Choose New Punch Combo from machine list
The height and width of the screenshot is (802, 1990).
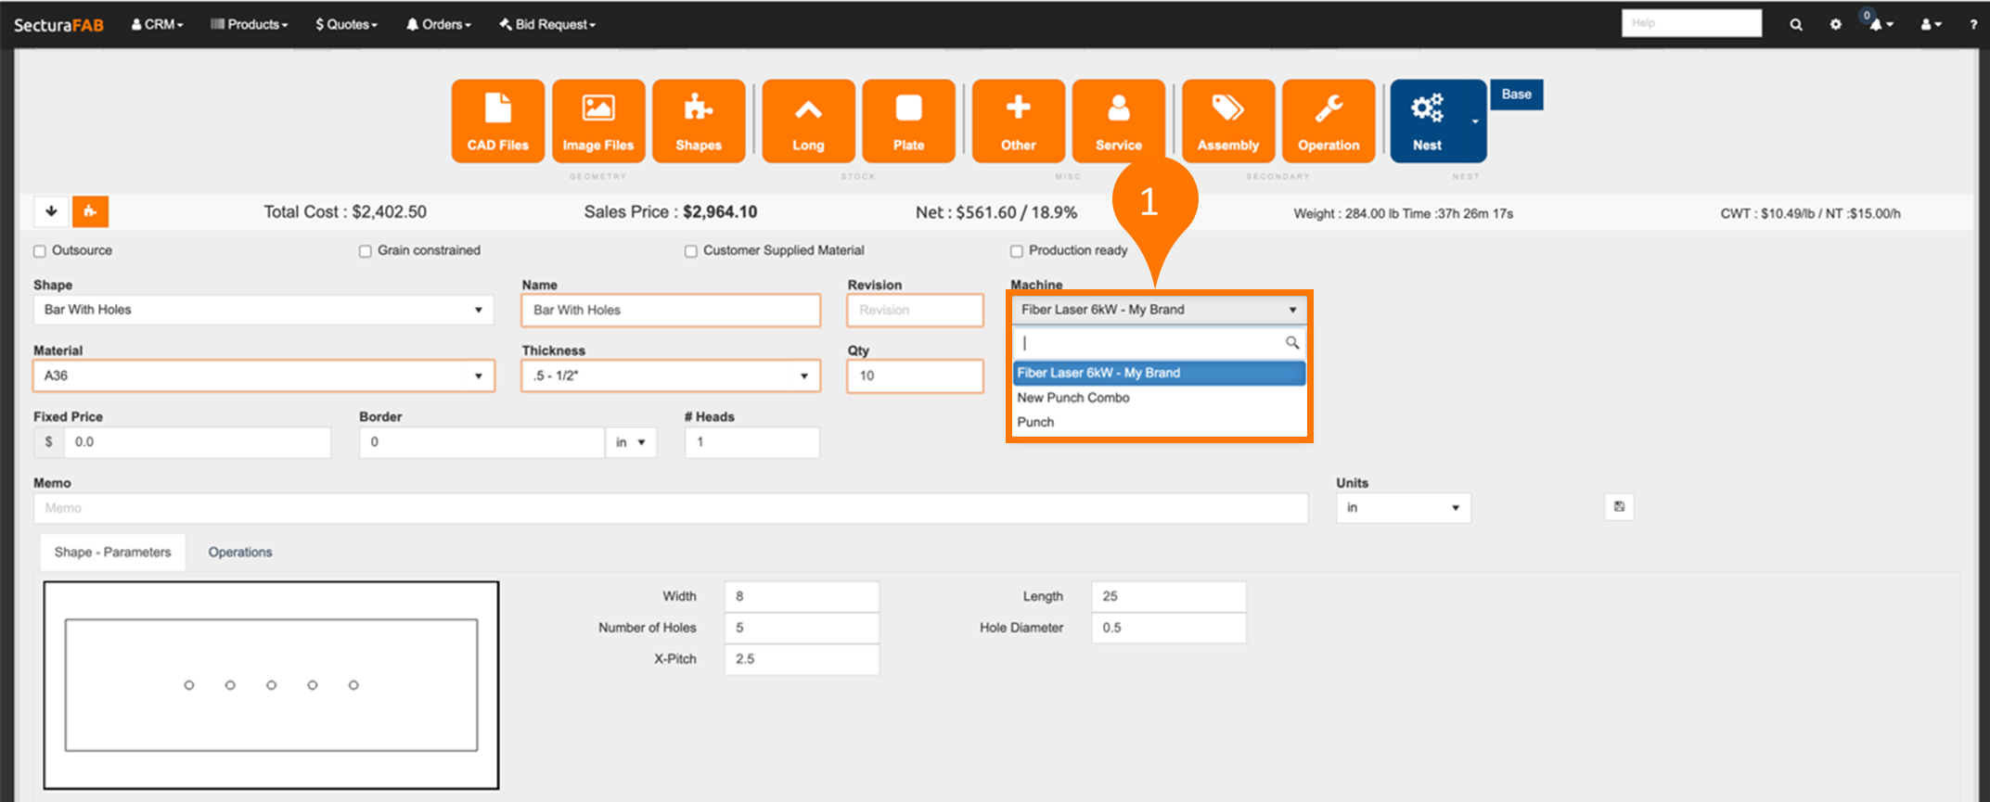(x=1073, y=398)
